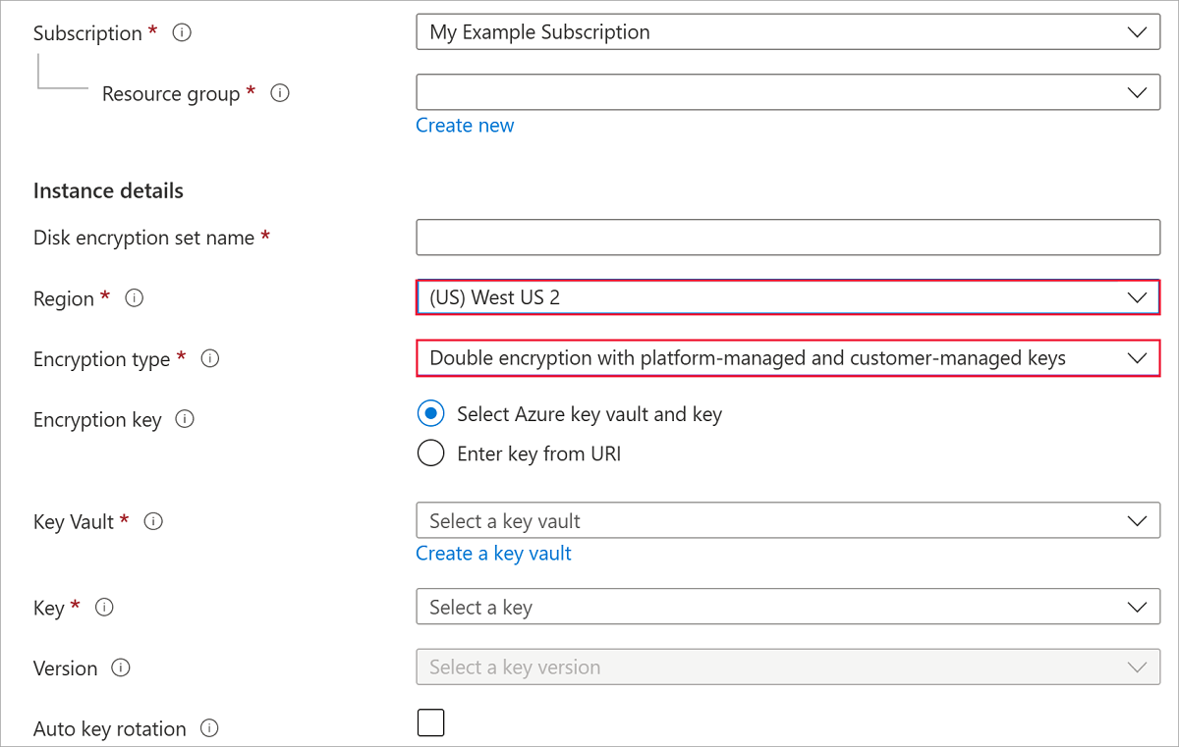Click info icon next to Subscription label

coord(182,32)
